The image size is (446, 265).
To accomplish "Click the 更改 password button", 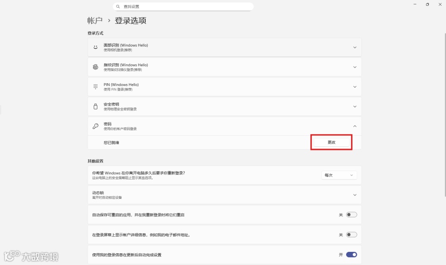I will (x=331, y=142).
